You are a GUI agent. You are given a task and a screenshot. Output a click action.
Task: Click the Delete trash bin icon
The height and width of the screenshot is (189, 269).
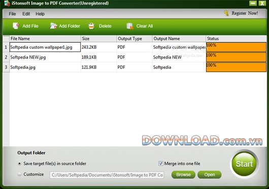pos(91,26)
